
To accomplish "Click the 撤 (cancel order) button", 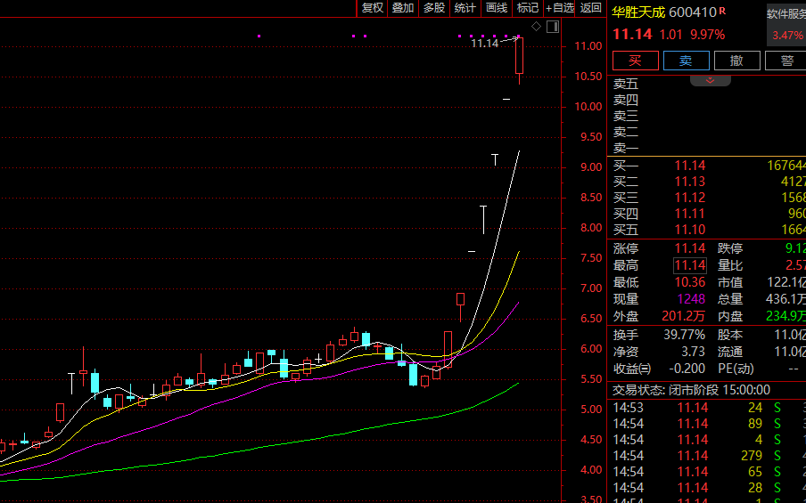I will pos(736,61).
